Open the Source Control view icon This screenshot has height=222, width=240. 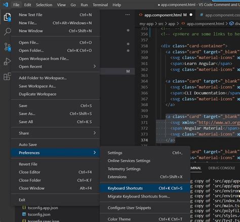[8, 47]
